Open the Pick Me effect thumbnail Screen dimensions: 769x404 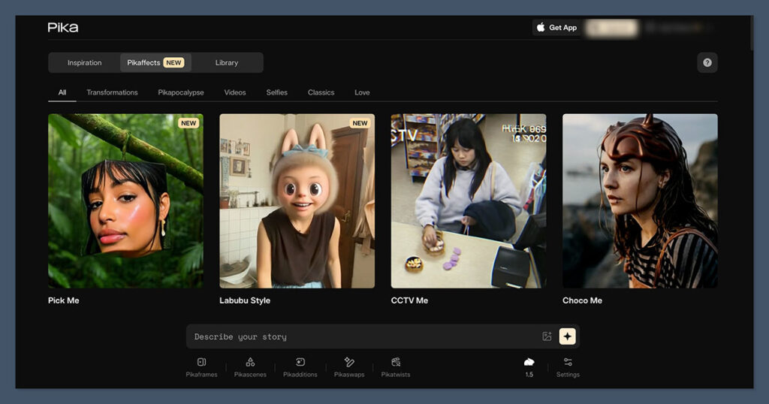pos(125,201)
